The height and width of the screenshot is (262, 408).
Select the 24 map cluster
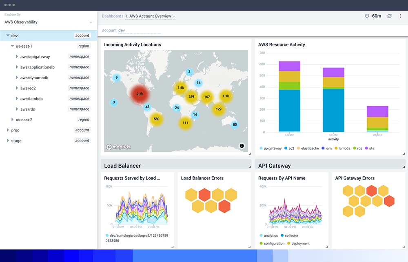(x=177, y=108)
